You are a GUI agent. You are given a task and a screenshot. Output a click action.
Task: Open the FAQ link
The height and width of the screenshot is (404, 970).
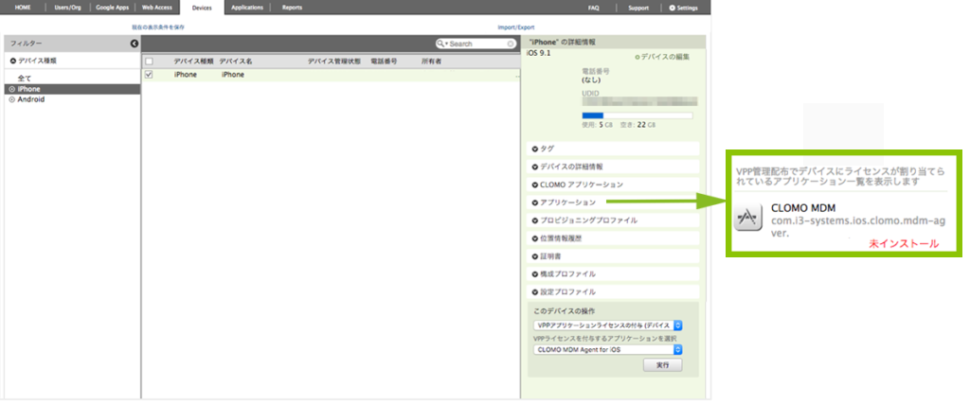[593, 8]
